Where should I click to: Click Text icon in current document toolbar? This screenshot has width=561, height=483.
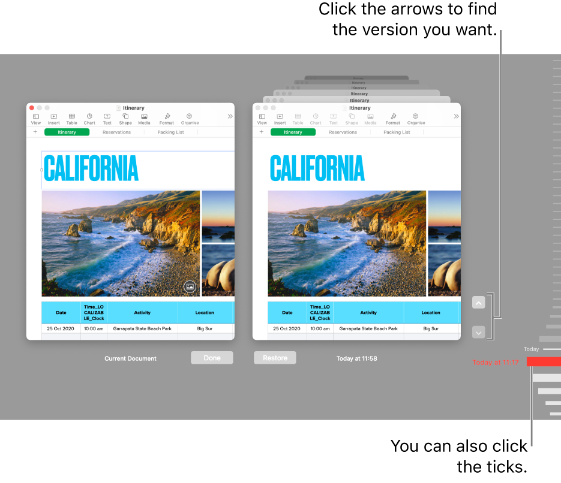(107, 119)
